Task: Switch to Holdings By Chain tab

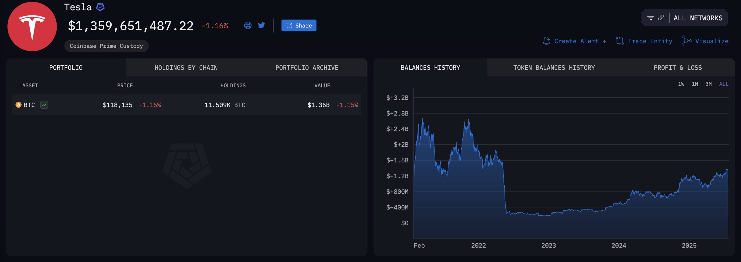Action: (x=186, y=68)
